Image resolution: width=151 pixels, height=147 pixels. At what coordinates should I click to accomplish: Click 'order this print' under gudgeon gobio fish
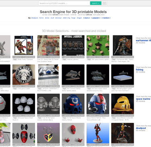click(128, 86)
